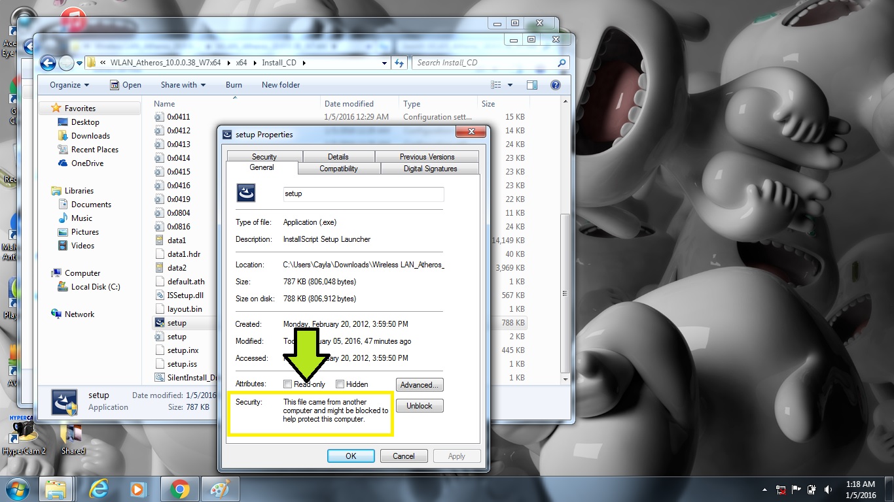Launch Internet Explorer from the taskbar
This screenshot has height=502, width=894.
click(x=99, y=489)
